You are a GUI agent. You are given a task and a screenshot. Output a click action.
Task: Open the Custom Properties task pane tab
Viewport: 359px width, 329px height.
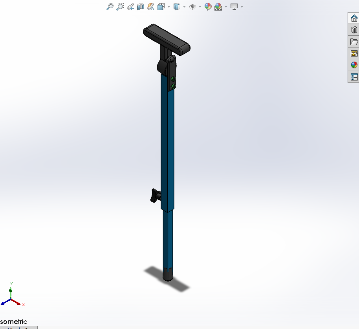pyautogui.click(x=353, y=77)
